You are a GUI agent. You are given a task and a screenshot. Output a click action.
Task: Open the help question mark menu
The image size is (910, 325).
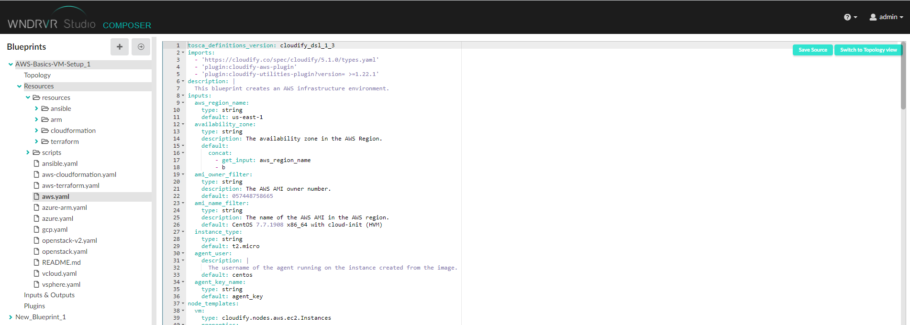pos(850,17)
